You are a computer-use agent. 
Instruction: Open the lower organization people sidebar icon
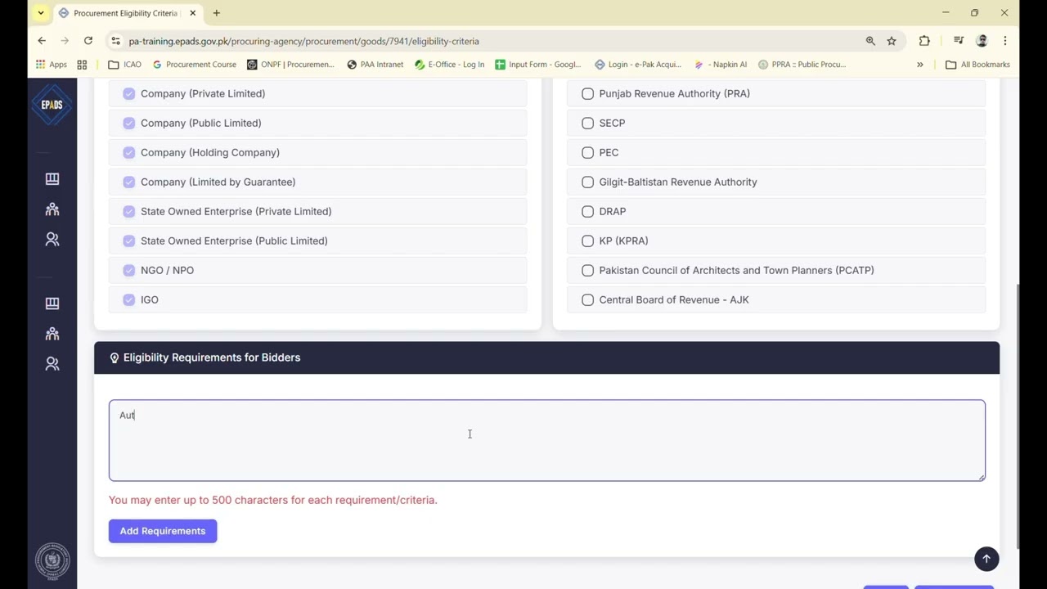click(52, 334)
